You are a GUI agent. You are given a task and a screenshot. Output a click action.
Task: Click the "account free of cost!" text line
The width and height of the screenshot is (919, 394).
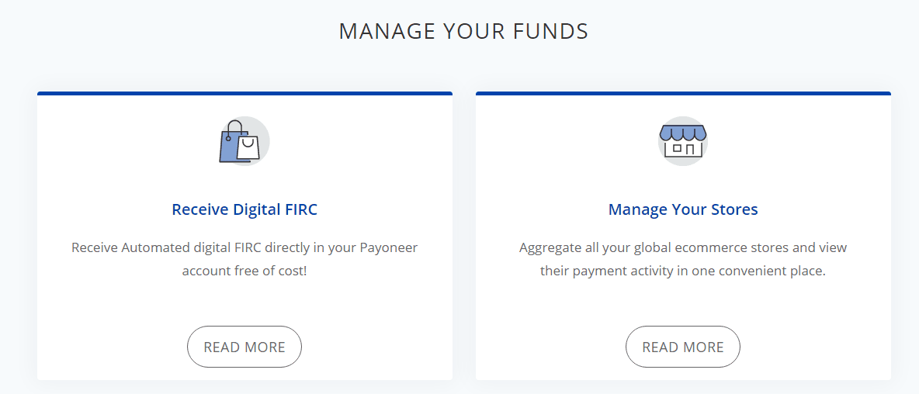point(244,271)
